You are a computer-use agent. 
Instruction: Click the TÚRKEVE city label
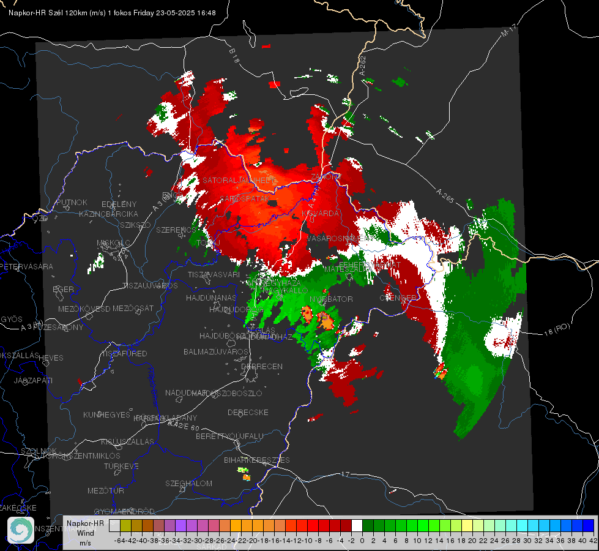coord(121,467)
